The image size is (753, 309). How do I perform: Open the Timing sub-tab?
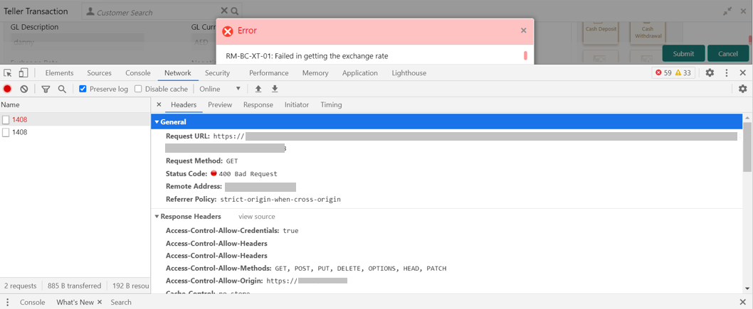point(331,104)
